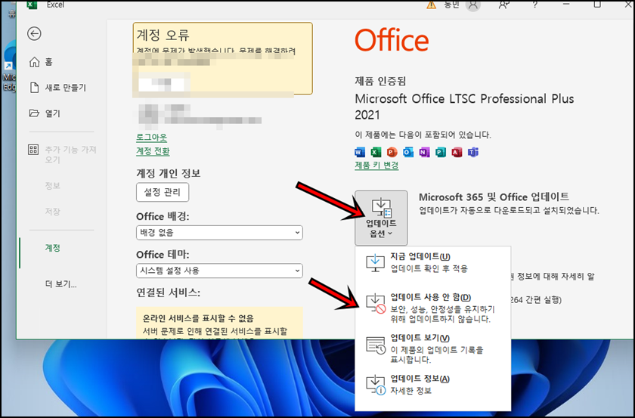This screenshot has width=635, height=418.
Task: Click the PowerPoint product icon
Action: coord(392,152)
